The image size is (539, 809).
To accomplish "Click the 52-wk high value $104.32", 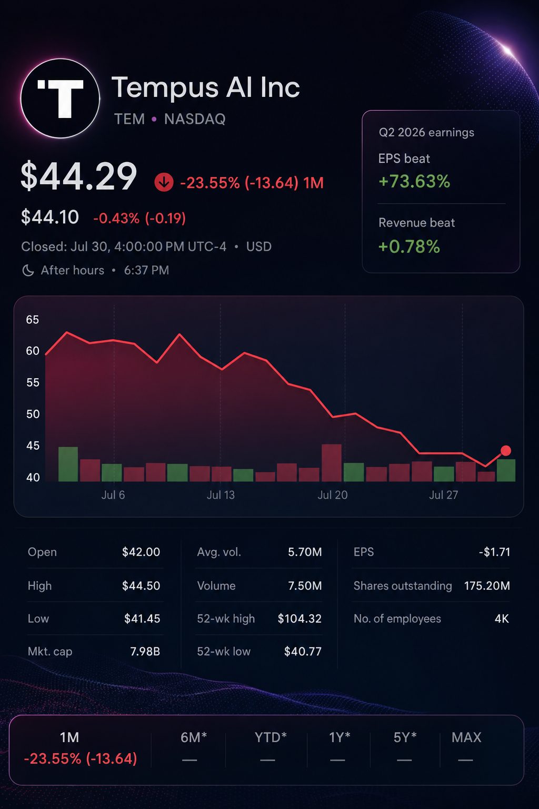I will tap(300, 618).
